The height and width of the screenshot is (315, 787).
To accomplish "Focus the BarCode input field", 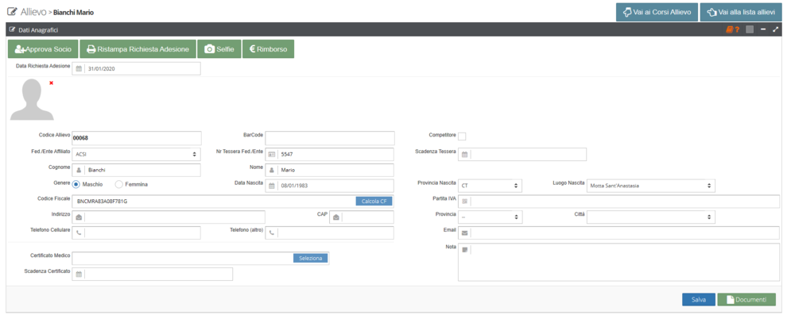I will click(330, 138).
